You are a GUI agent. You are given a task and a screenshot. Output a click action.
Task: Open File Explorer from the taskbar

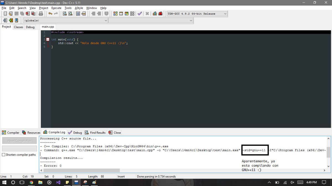tap(40, 182)
